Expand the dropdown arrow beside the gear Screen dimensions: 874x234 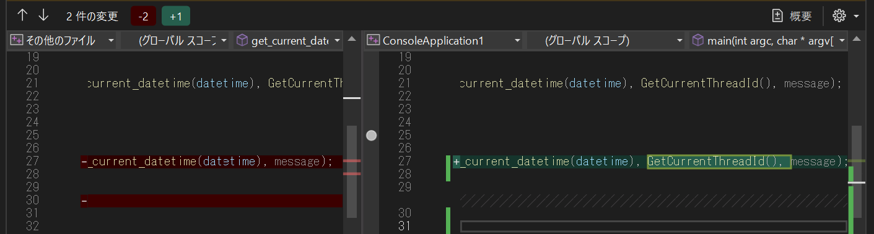pyautogui.click(x=856, y=16)
